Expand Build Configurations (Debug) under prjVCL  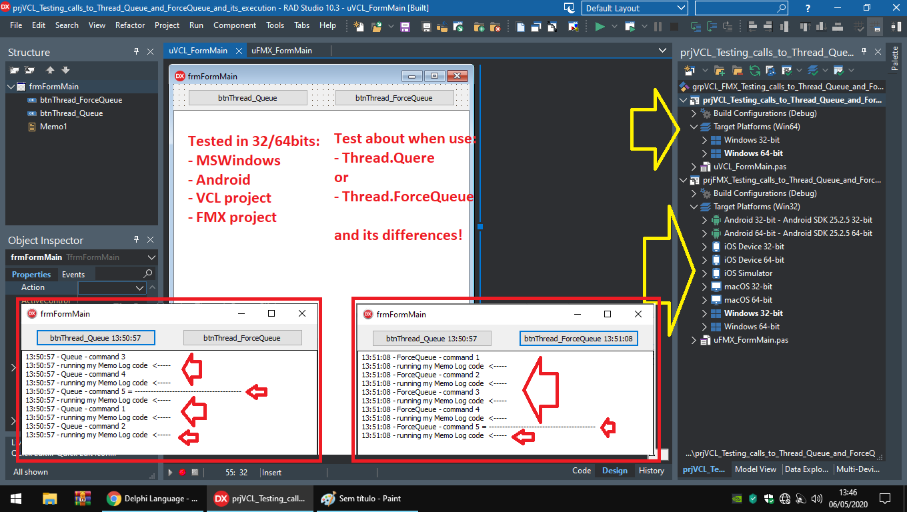click(x=694, y=113)
